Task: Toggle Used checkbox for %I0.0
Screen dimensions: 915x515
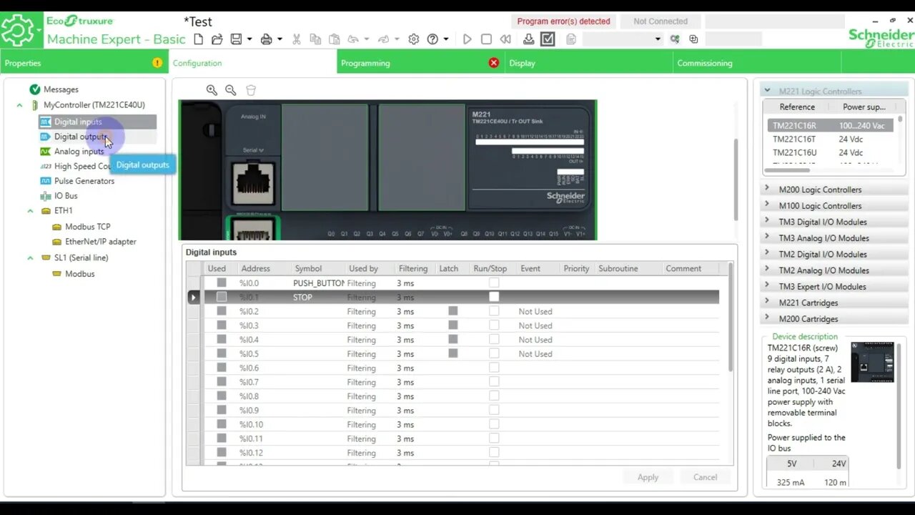Action: click(x=222, y=283)
